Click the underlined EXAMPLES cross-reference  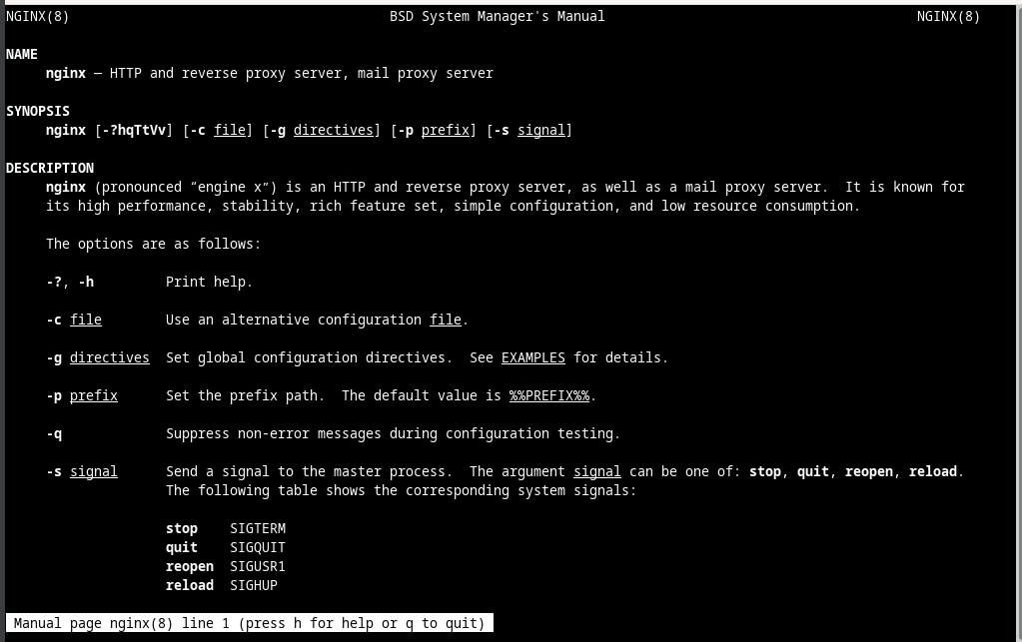(532, 357)
